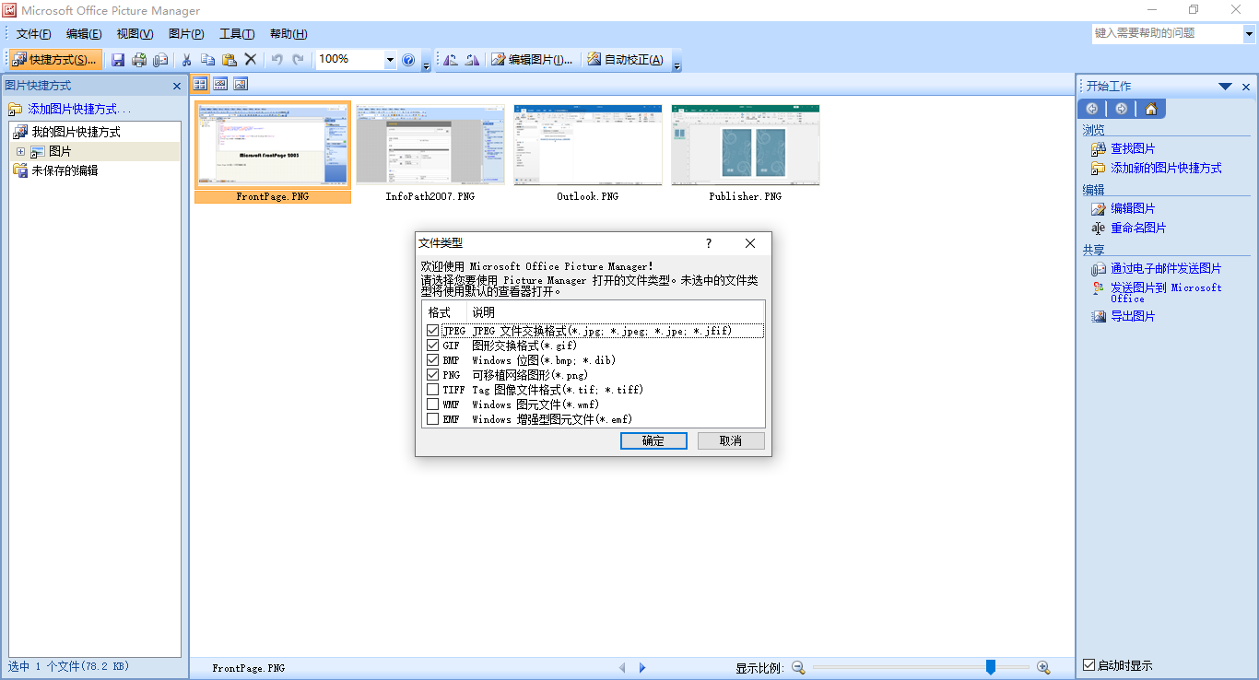This screenshot has height=680, width=1259.
Task: Check the TIFF format checkbox
Action: pyautogui.click(x=433, y=390)
